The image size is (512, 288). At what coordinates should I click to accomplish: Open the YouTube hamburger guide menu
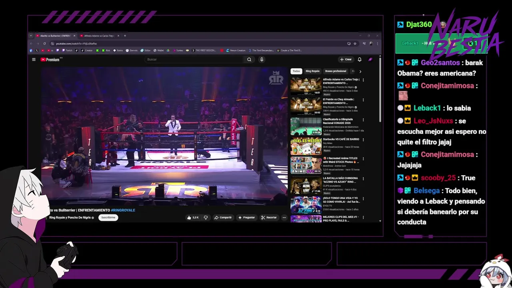tap(34, 60)
